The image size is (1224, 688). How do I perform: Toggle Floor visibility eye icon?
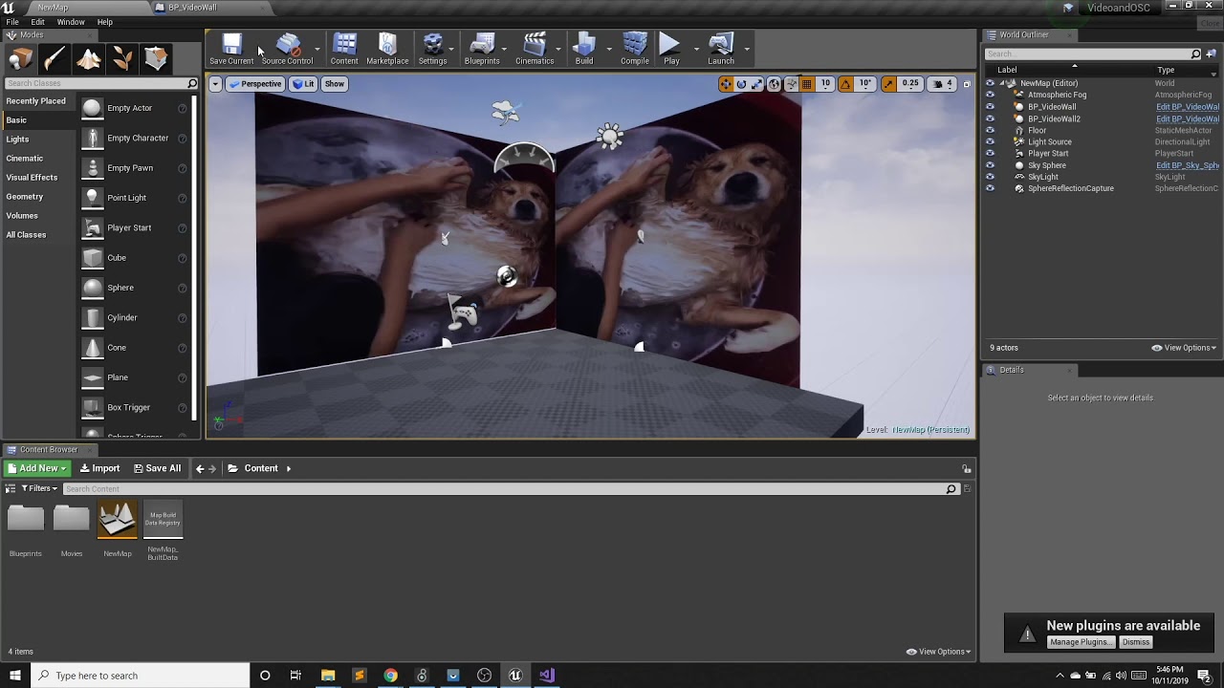click(990, 130)
